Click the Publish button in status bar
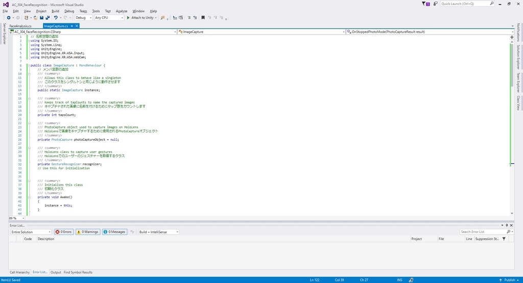The width and height of the screenshot is (523, 283). click(509, 280)
